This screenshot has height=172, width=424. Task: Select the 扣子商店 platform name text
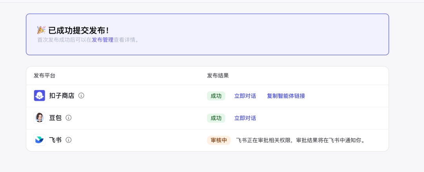click(62, 96)
